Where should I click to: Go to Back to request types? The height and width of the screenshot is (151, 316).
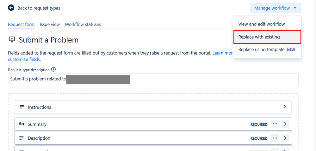point(39,8)
